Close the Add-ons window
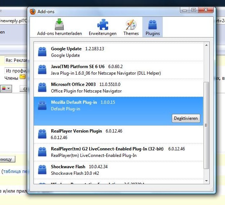The height and width of the screenshot is (205, 225). coord(206,10)
